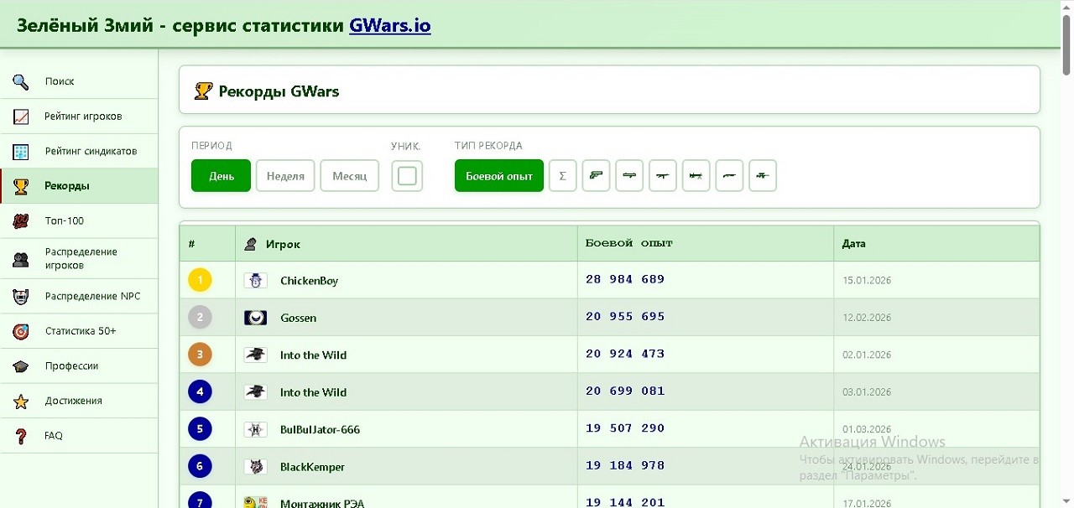Open Топ-100 in the sidebar

coord(79,221)
